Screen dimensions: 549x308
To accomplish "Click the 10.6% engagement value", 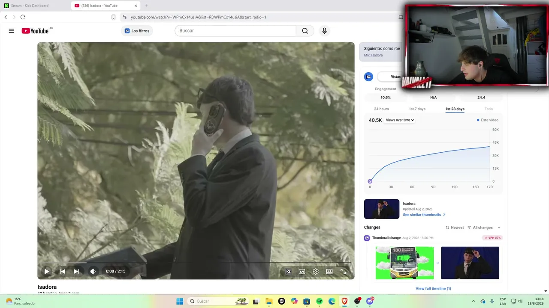I will pos(386,98).
